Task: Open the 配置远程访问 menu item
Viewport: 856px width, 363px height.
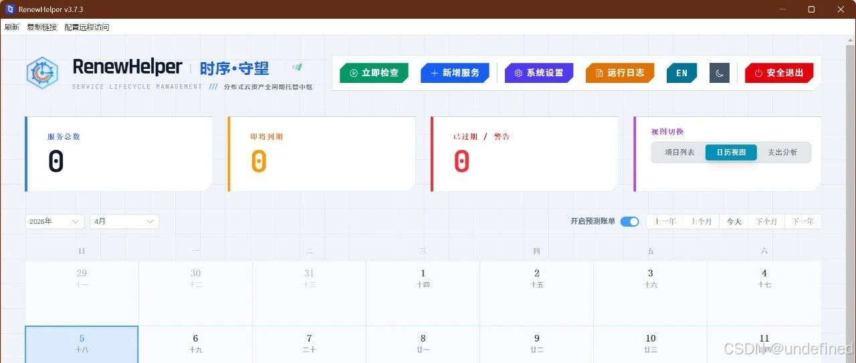Action: (x=87, y=27)
